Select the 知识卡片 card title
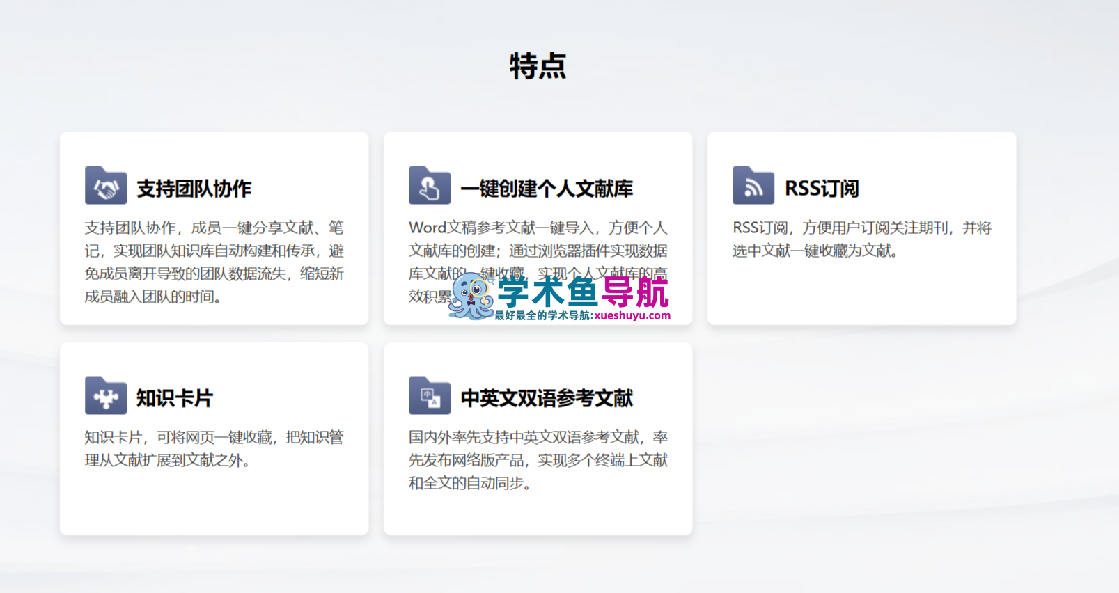1119x593 pixels. point(174,398)
